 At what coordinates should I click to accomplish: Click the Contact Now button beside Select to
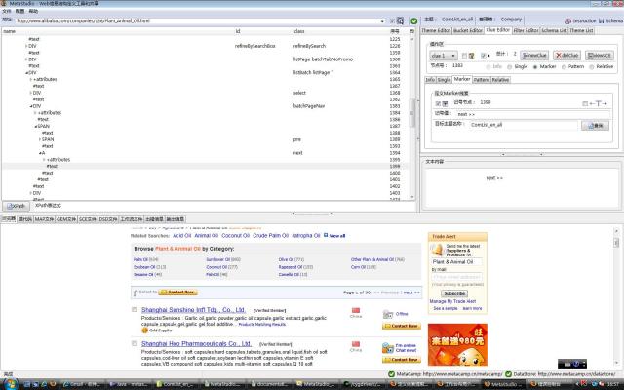coord(177,292)
